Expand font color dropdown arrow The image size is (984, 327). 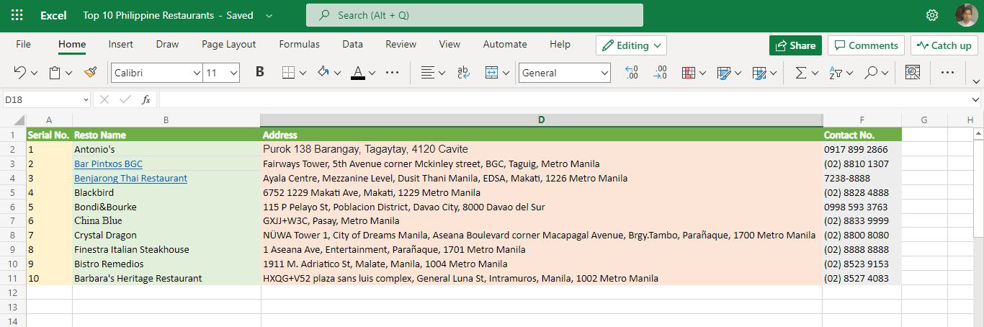point(372,73)
